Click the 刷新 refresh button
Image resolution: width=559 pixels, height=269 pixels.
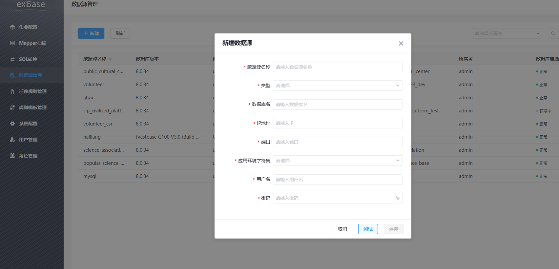tap(120, 33)
